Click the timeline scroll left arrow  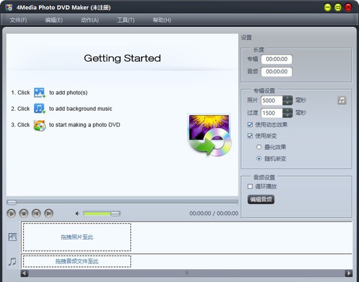coord(25,273)
